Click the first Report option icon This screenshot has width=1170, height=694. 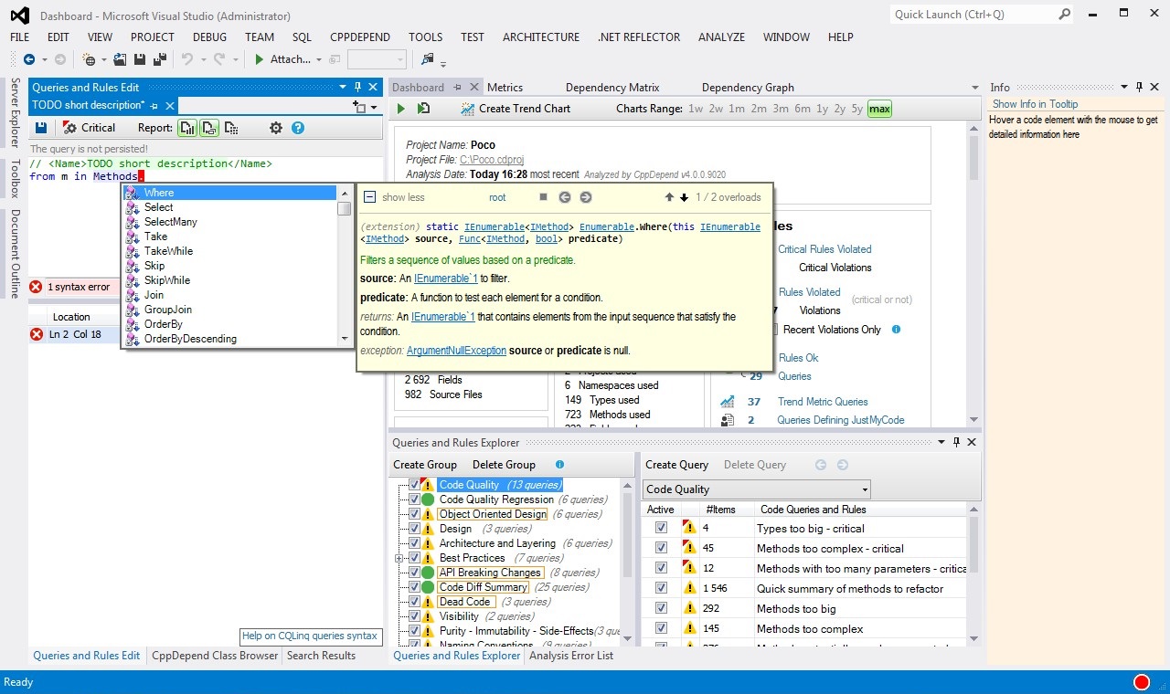(x=187, y=128)
